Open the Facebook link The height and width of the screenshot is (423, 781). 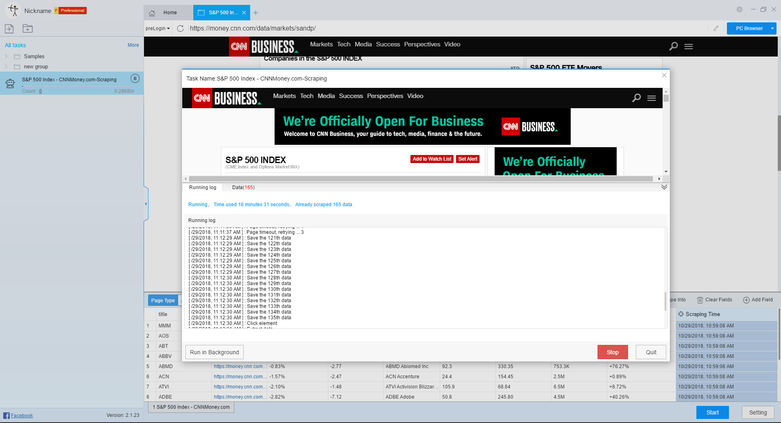pos(22,416)
